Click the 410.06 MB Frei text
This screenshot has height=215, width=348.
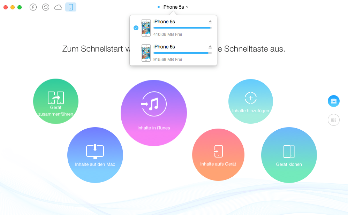(168, 34)
